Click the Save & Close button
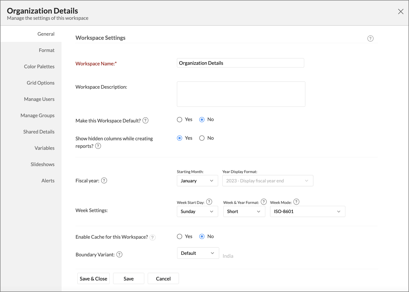 93,278
